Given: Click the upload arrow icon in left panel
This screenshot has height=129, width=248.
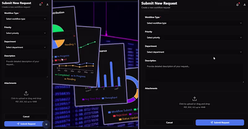Looking at the screenshot, I should pos(26,93).
